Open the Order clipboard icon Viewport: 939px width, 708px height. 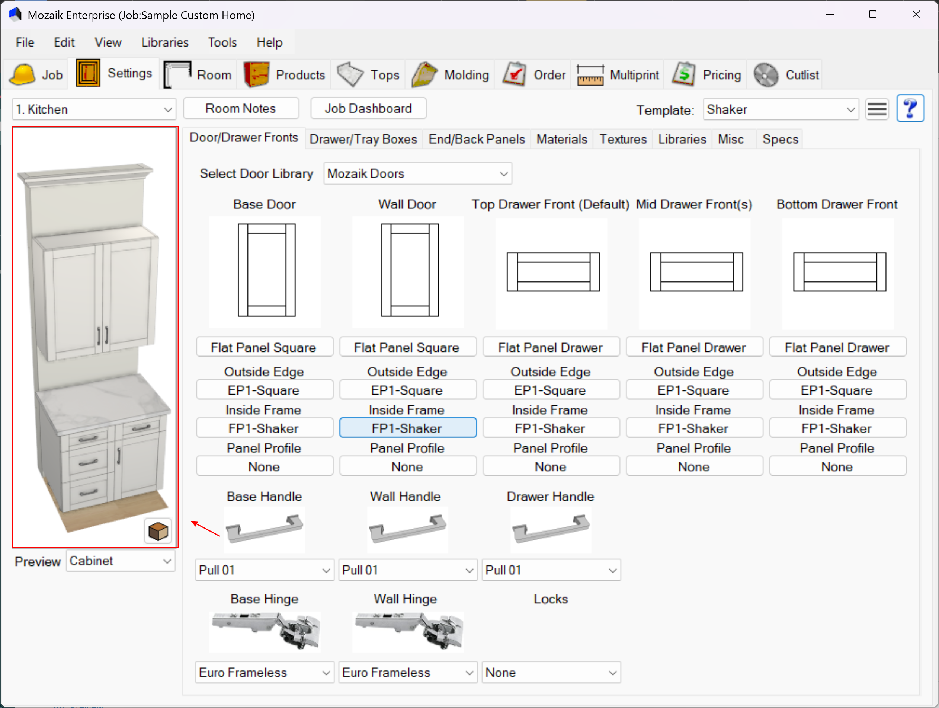pyautogui.click(x=514, y=75)
